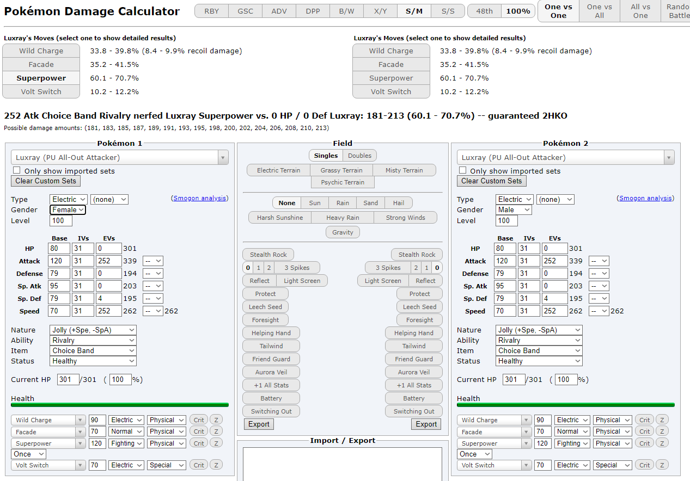Set weather to Rain
The height and width of the screenshot is (481, 690).
(x=343, y=203)
